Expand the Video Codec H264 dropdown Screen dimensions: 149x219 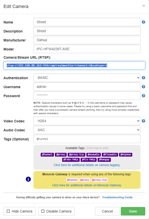click(87, 121)
